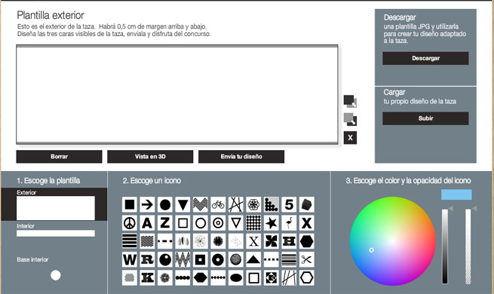This screenshot has height=294, width=494.
Task: Click the bring-to-front layer icon
Action: [x=350, y=101]
